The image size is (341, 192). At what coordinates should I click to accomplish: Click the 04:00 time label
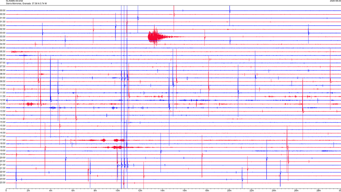point(3,40)
